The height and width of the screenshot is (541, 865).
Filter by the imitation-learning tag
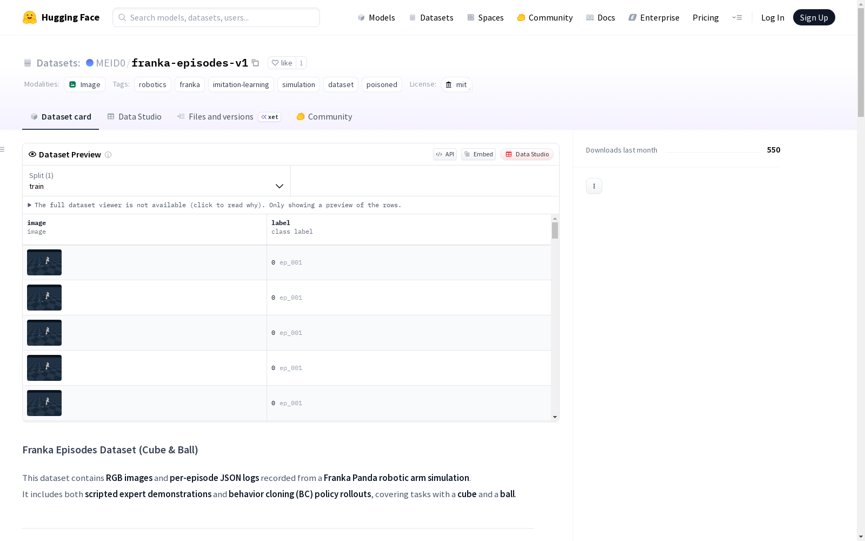241,84
